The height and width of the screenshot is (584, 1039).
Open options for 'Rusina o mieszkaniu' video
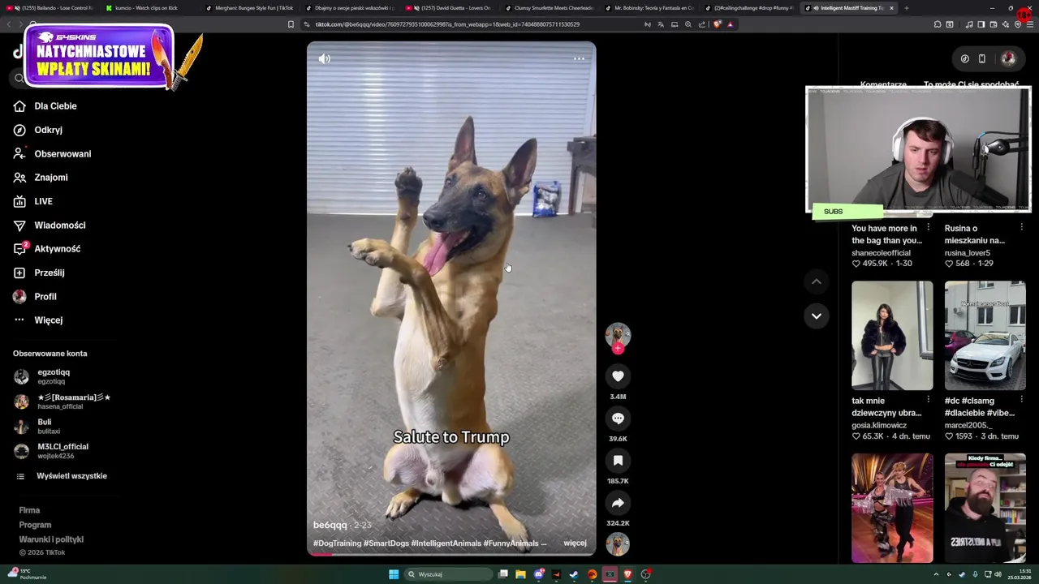click(x=1021, y=227)
